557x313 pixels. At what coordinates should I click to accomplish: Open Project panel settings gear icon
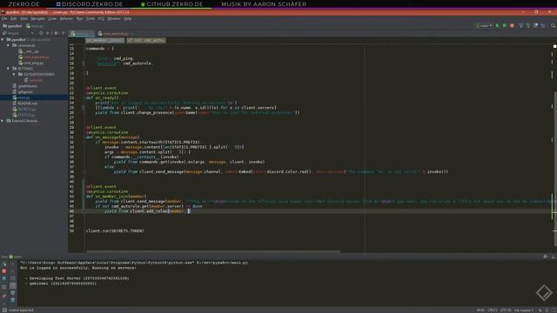click(56, 33)
